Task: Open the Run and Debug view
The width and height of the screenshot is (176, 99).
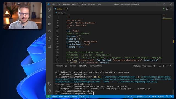Action: coord(49,32)
